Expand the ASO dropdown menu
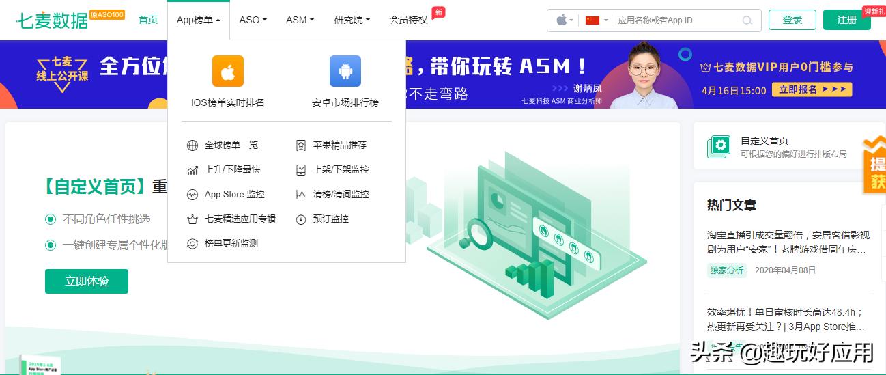 [253, 20]
